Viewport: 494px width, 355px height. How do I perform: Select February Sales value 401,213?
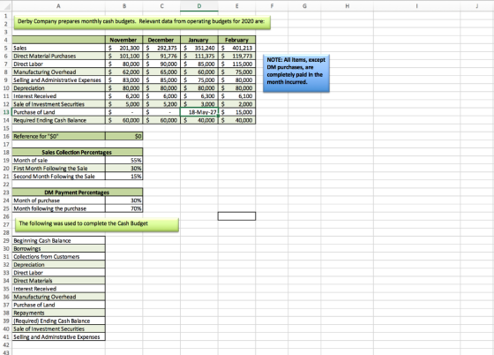(237, 48)
